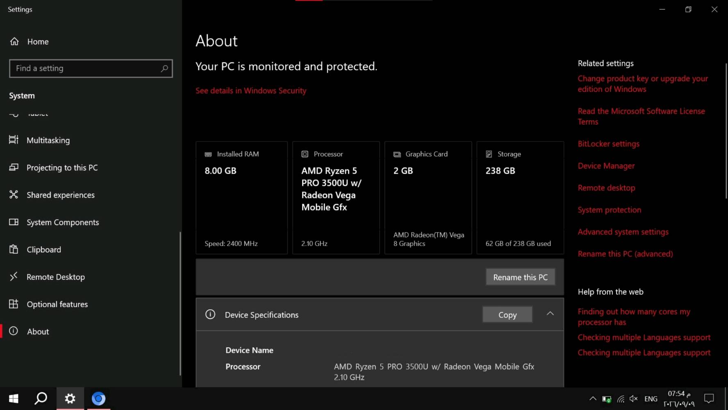The width and height of the screenshot is (728, 410).
Task: Click the Settings gear on the taskbar
Action: click(x=70, y=399)
